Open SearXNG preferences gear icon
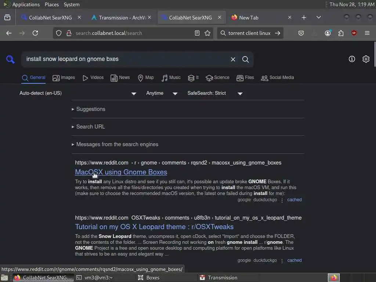376x282 pixels. tap(366, 59)
